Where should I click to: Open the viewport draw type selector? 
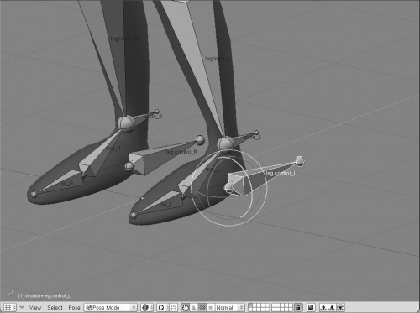(x=146, y=307)
